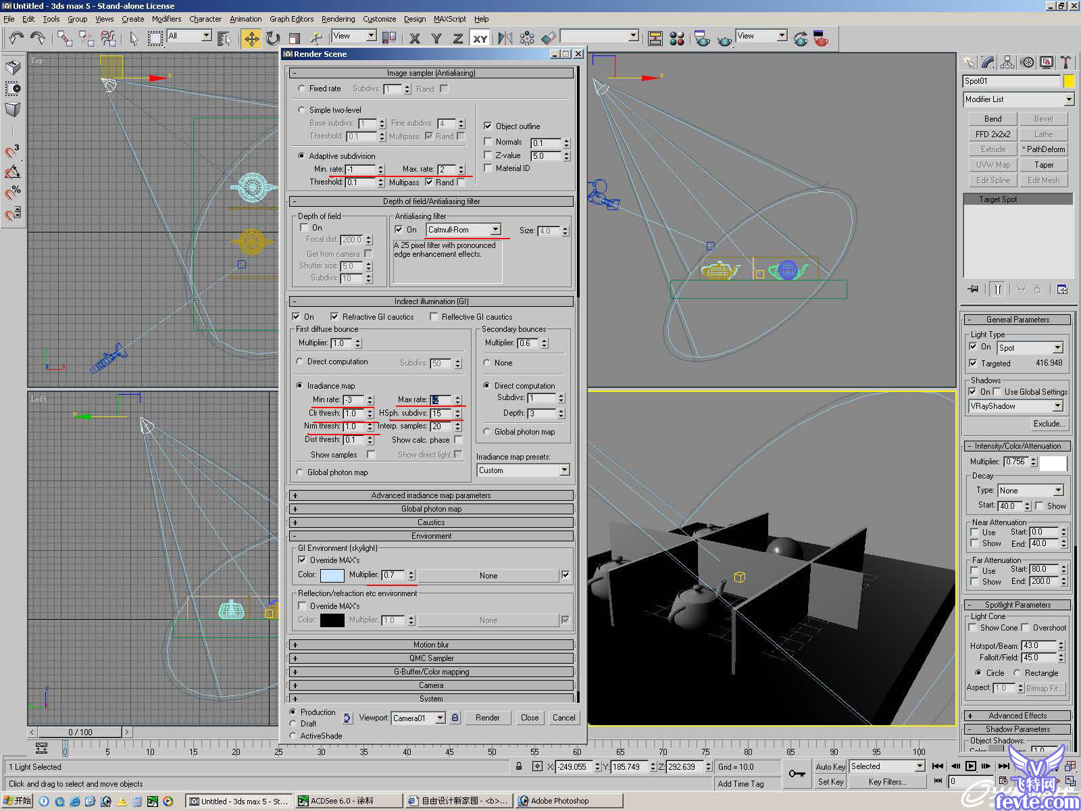Image resolution: width=1081 pixels, height=811 pixels.
Task: Open the Utilities hammer panel
Action: [1065, 63]
